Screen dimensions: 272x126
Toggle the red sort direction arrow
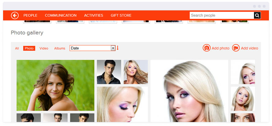[118, 48]
